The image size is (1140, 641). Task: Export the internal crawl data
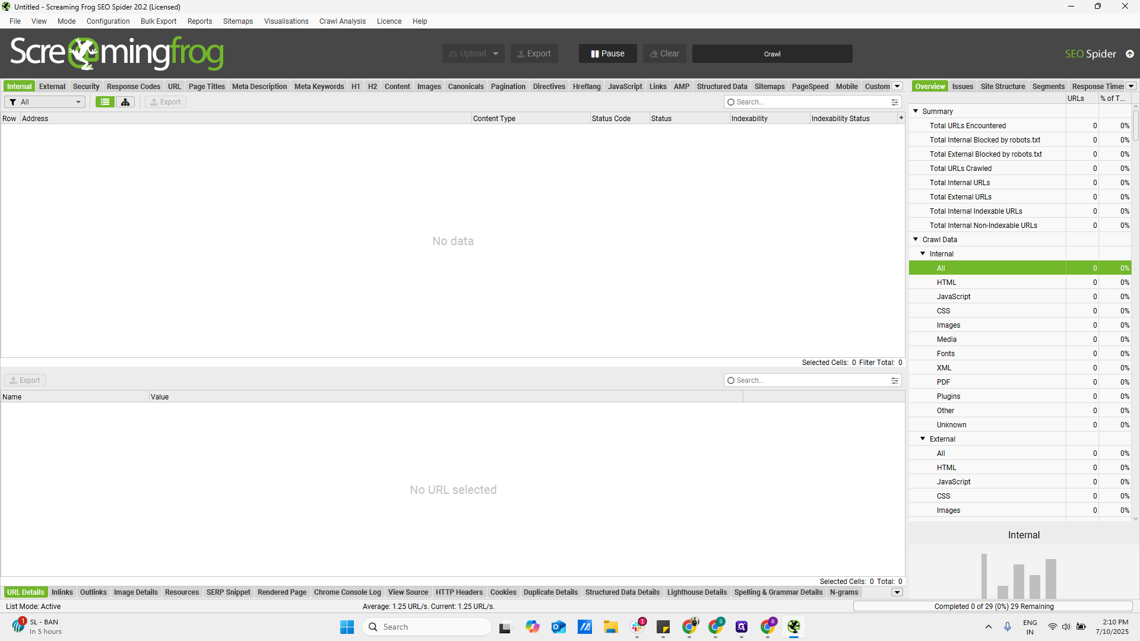pos(165,101)
